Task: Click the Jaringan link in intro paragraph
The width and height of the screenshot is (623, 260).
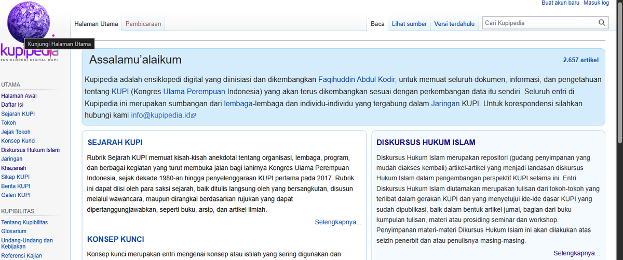Action: click(445, 104)
